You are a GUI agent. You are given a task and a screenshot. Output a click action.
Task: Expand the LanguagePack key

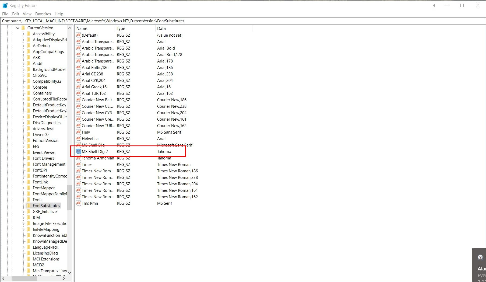(x=23, y=247)
